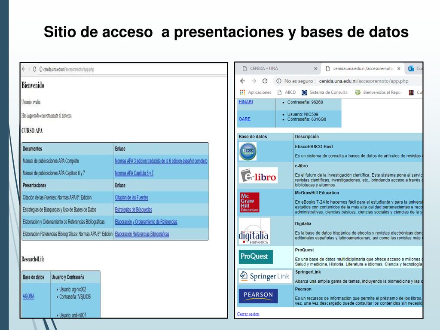Click 'McGrawHill Education' description heading

[317, 193]
